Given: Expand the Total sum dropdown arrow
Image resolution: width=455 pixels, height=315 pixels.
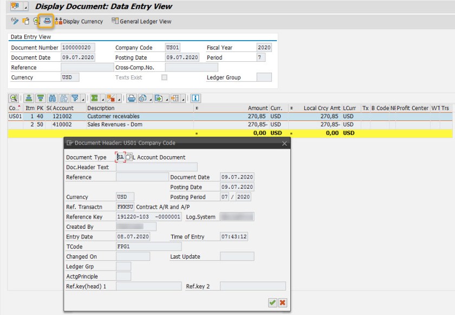Looking at the screenshot, I should coord(102,99).
